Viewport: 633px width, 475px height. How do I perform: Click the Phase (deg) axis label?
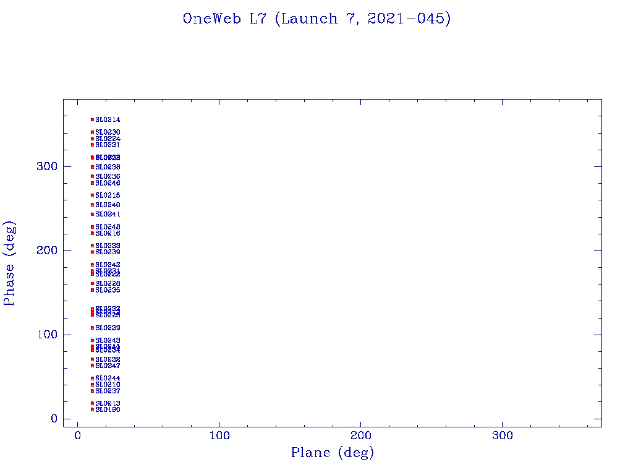click(9, 263)
